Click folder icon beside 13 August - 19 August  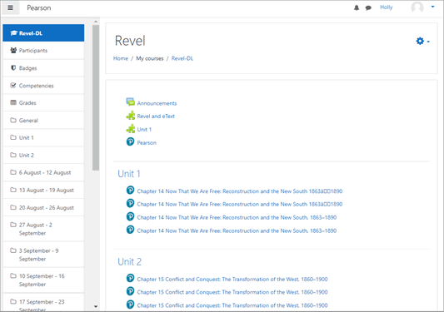point(13,190)
